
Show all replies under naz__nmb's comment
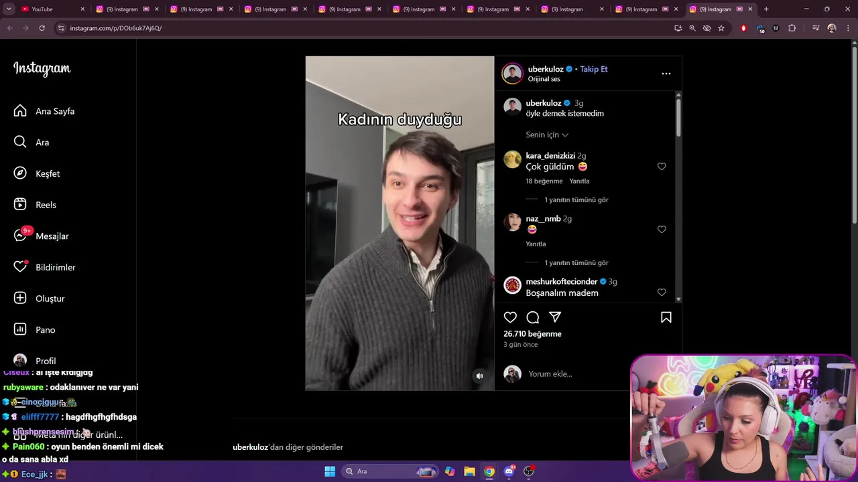576,262
